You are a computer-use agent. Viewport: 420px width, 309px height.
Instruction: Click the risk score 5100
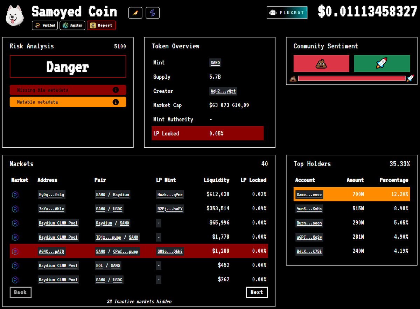(x=120, y=47)
